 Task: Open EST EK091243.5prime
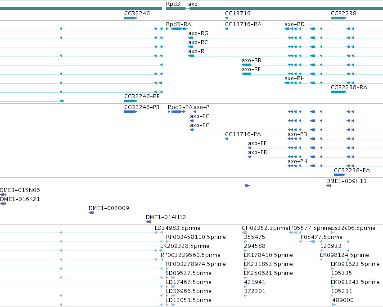(355, 283)
